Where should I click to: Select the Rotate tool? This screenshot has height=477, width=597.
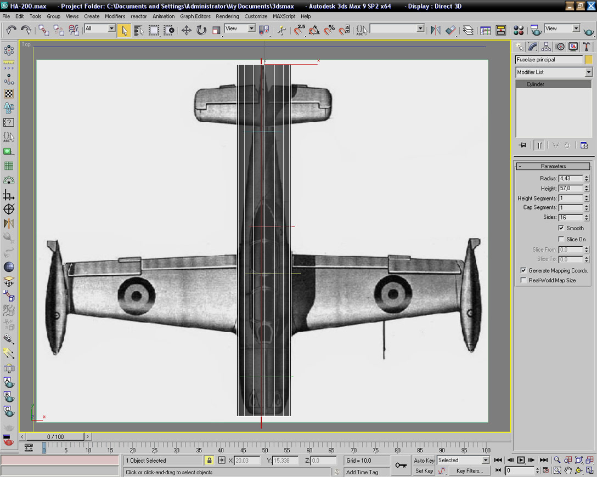(201, 30)
